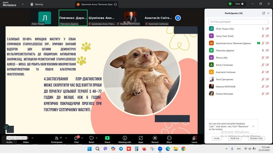273x153 pixels.
Task: Expand the Video options arrow
Action: tap(32, 138)
